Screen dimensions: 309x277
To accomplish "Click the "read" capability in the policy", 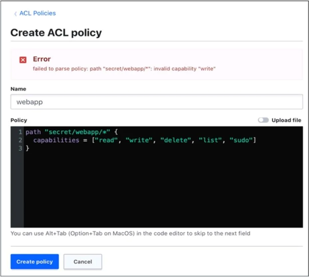I will pos(107,140).
